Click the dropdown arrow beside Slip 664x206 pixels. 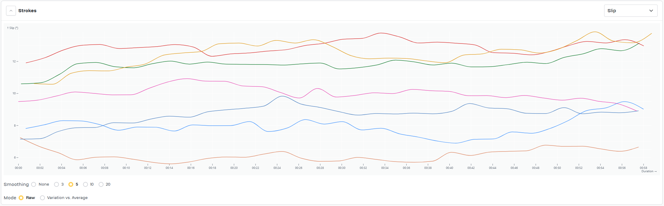pos(651,11)
